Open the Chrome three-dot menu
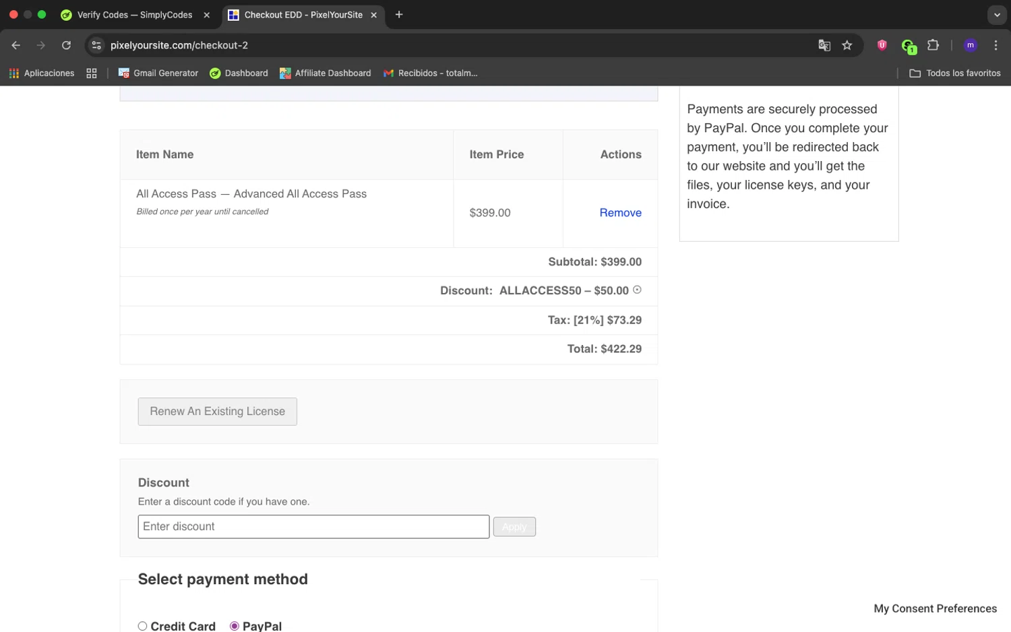 coord(995,45)
